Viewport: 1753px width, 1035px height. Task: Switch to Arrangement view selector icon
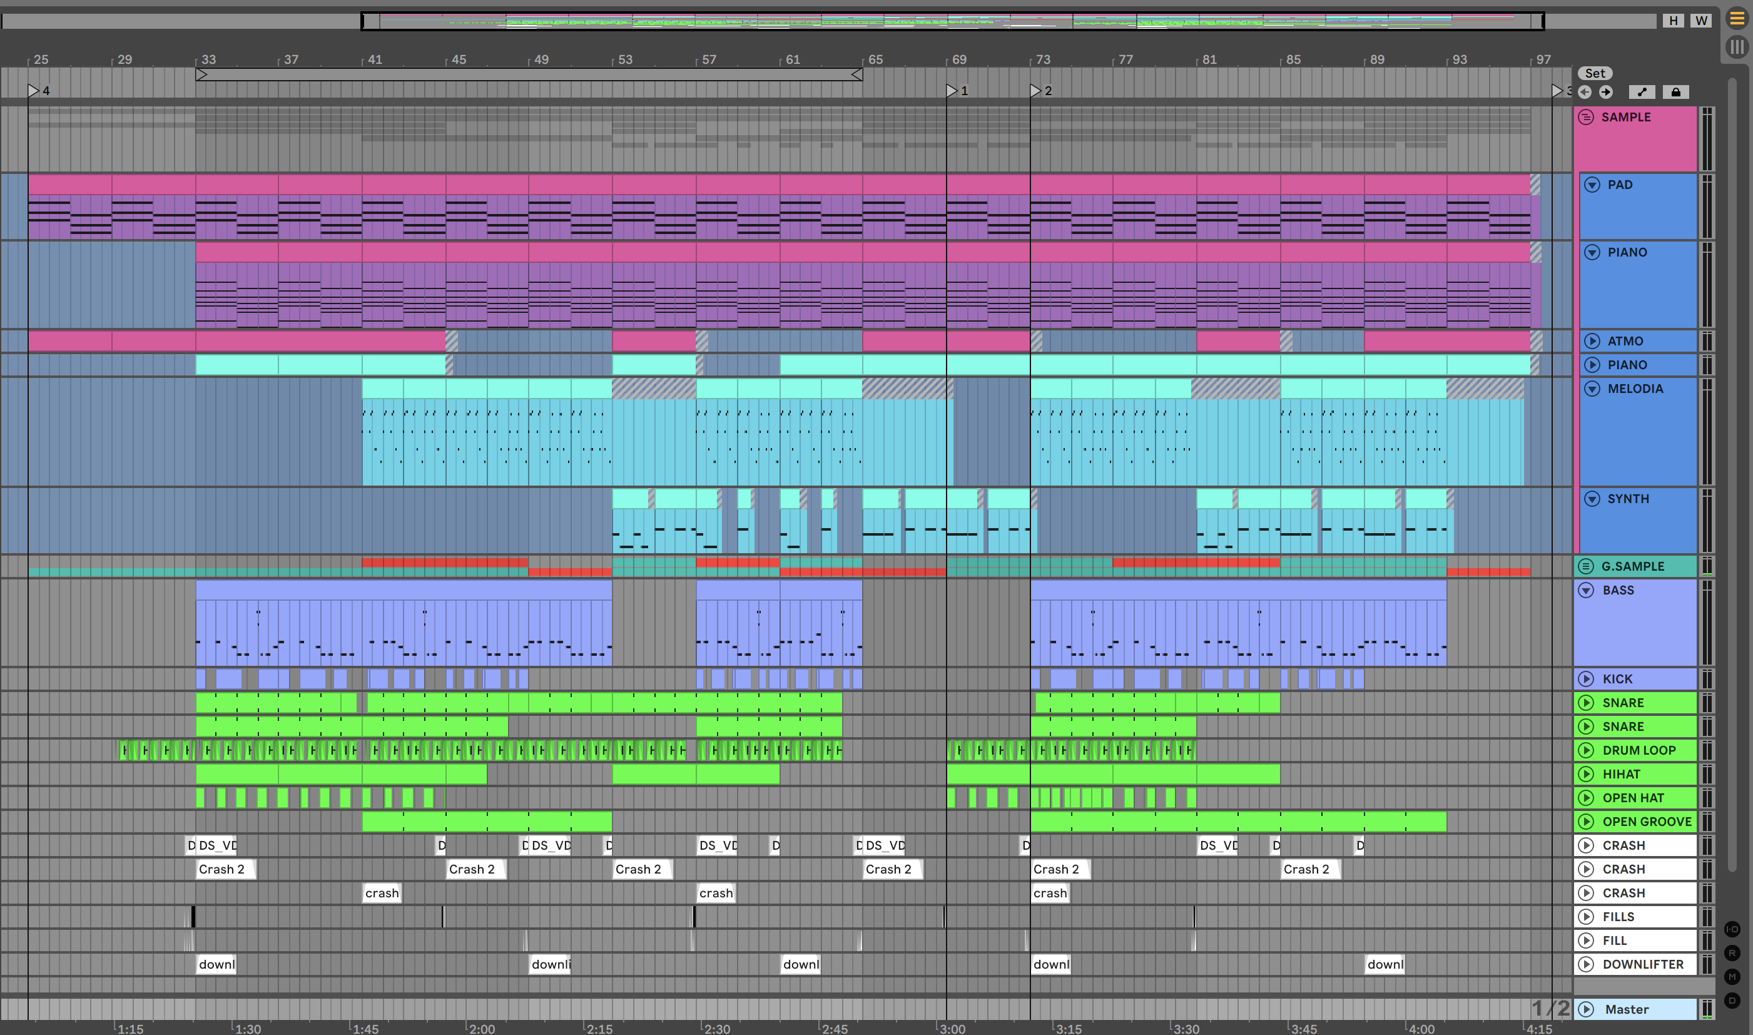[1737, 19]
